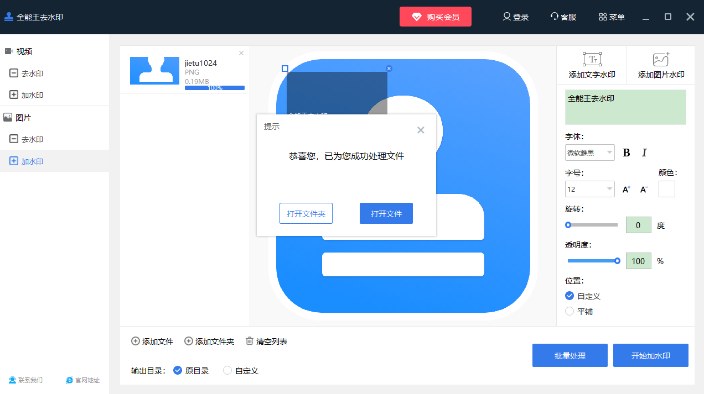Click 打开文件 in the dialog
The height and width of the screenshot is (394, 704).
point(386,213)
